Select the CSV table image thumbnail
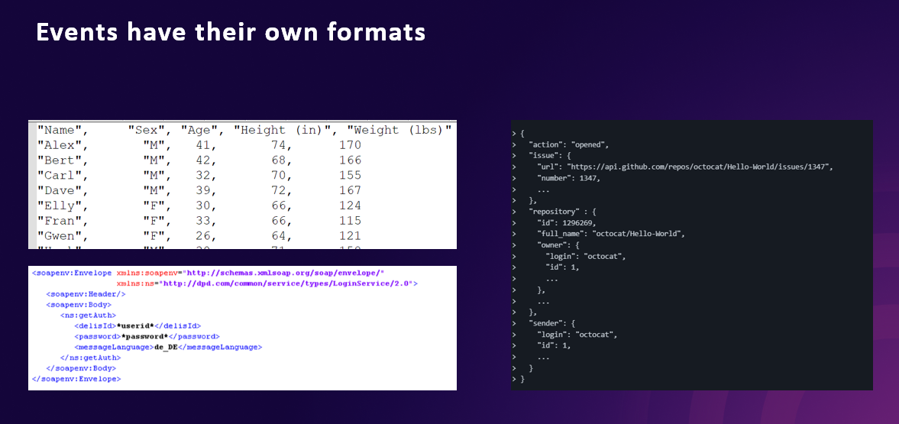The image size is (899, 424). pos(243,184)
